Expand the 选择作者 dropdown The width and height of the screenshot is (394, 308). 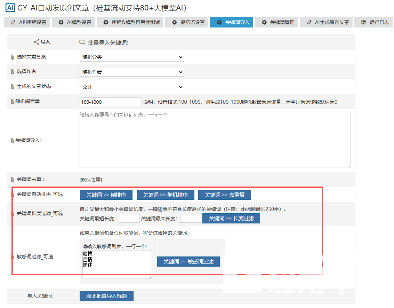[x=131, y=72]
